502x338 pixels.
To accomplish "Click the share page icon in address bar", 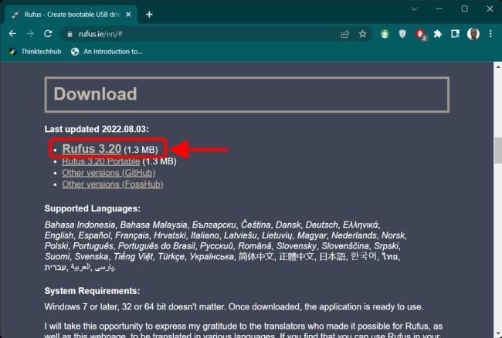I will click(344, 34).
